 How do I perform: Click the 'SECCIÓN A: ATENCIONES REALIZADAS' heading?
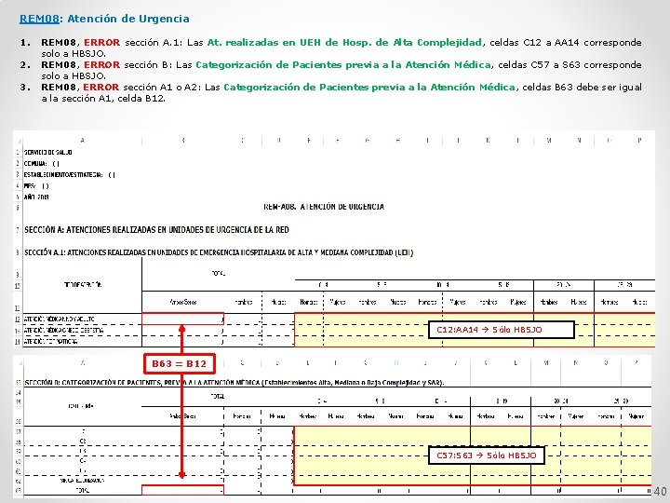coord(156,230)
